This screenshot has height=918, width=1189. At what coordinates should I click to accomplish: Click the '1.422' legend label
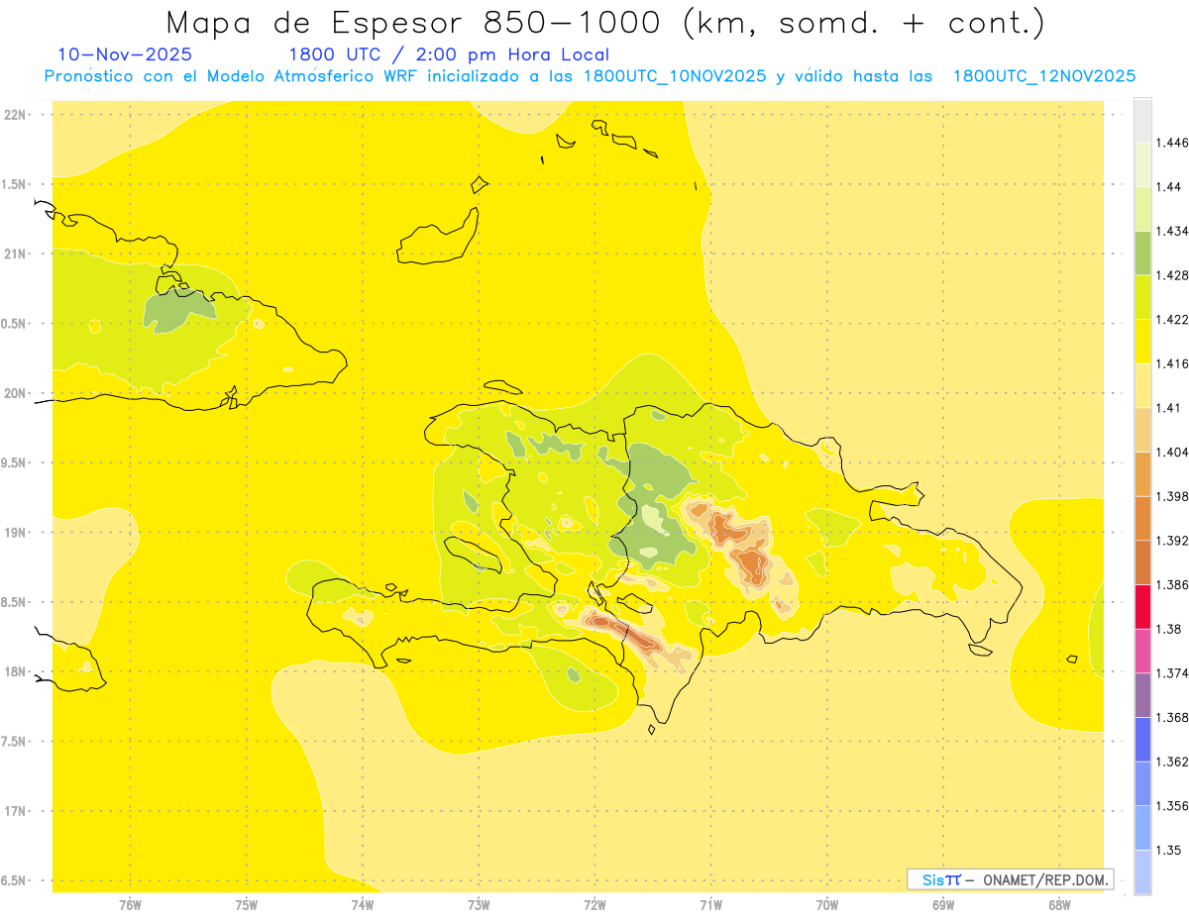pos(1174,319)
